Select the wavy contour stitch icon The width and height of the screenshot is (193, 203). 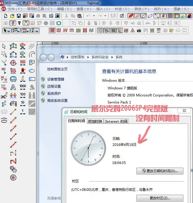[x=91, y=31]
